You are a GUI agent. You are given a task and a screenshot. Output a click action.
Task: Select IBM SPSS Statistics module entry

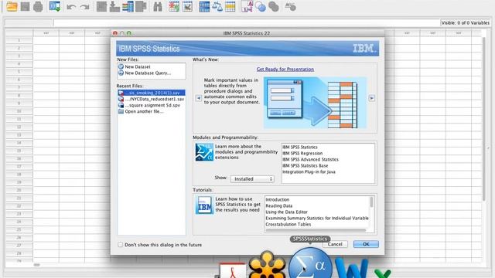300,147
